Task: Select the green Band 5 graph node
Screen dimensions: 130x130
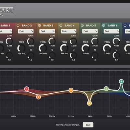Action: click(106, 89)
